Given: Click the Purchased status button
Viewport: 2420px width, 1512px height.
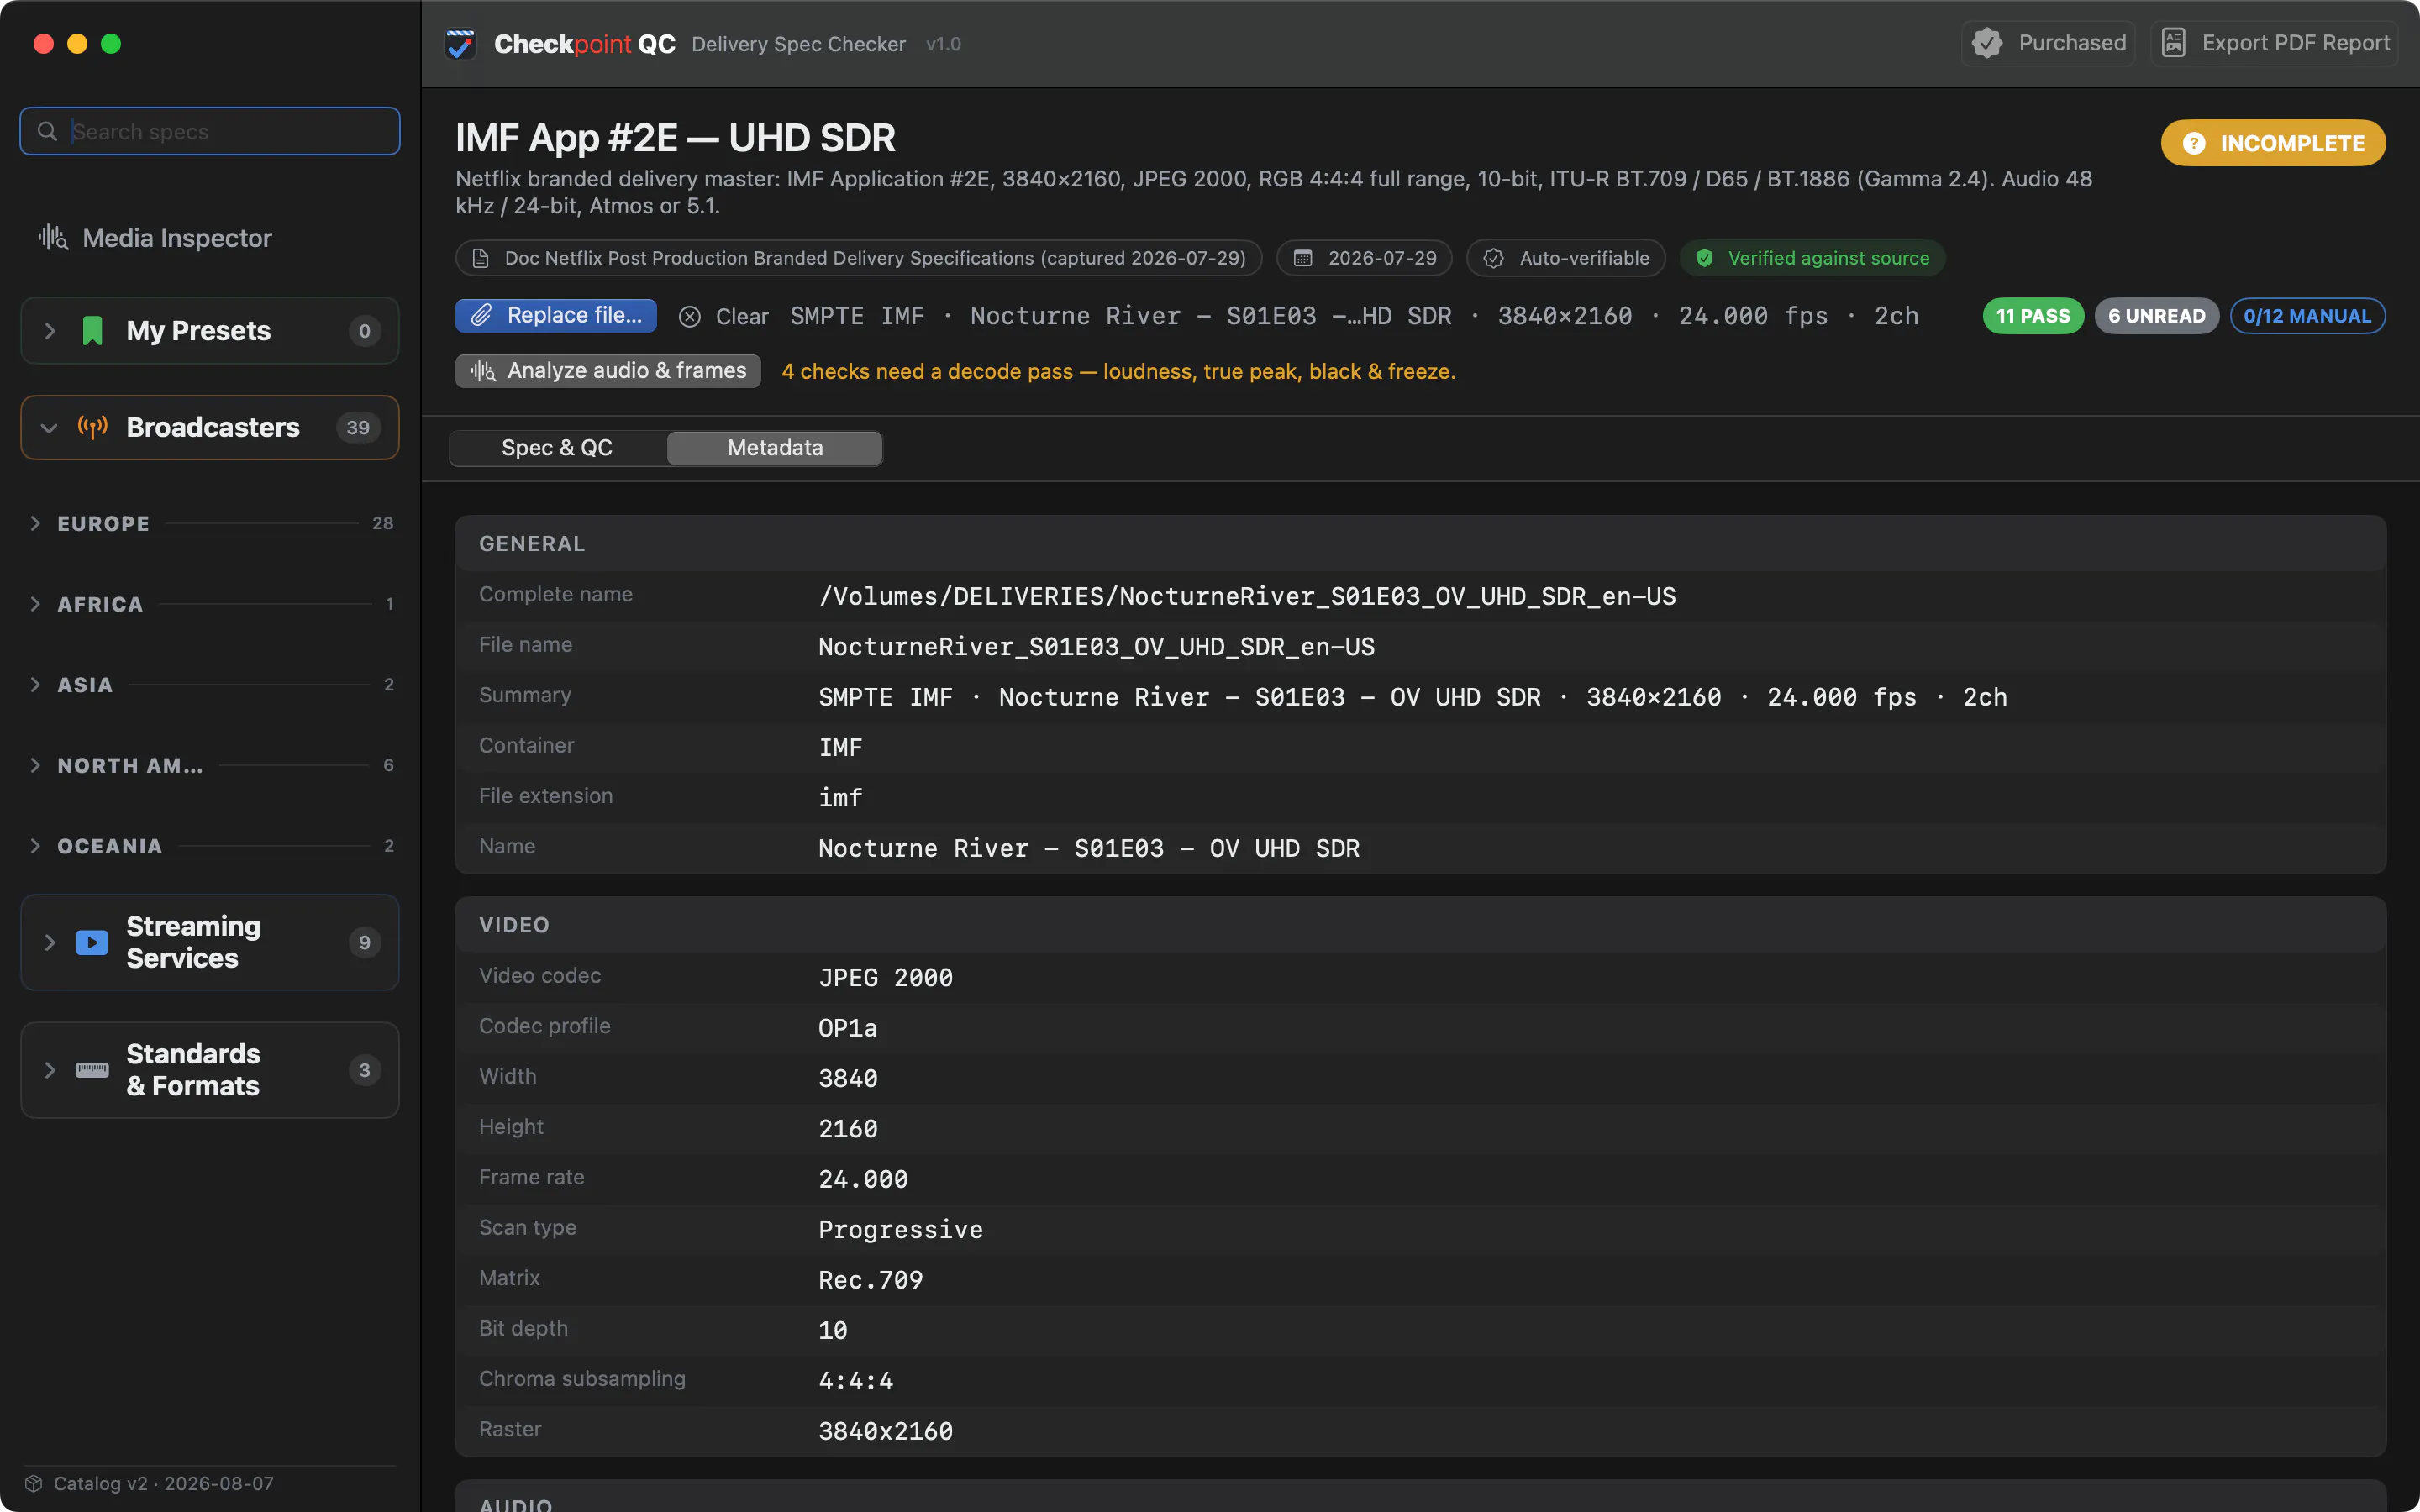Looking at the screenshot, I should 2048,43.
